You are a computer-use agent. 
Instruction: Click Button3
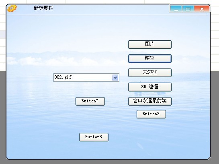pos(151,114)
